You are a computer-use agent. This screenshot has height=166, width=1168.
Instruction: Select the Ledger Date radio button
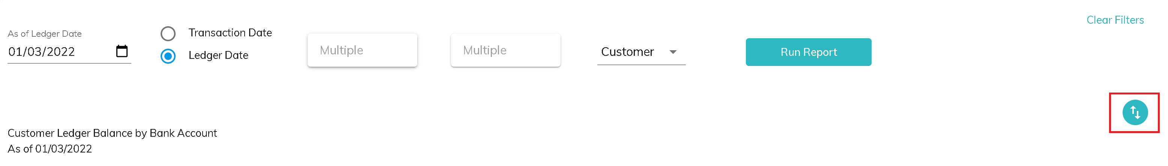tap(168, 56)
